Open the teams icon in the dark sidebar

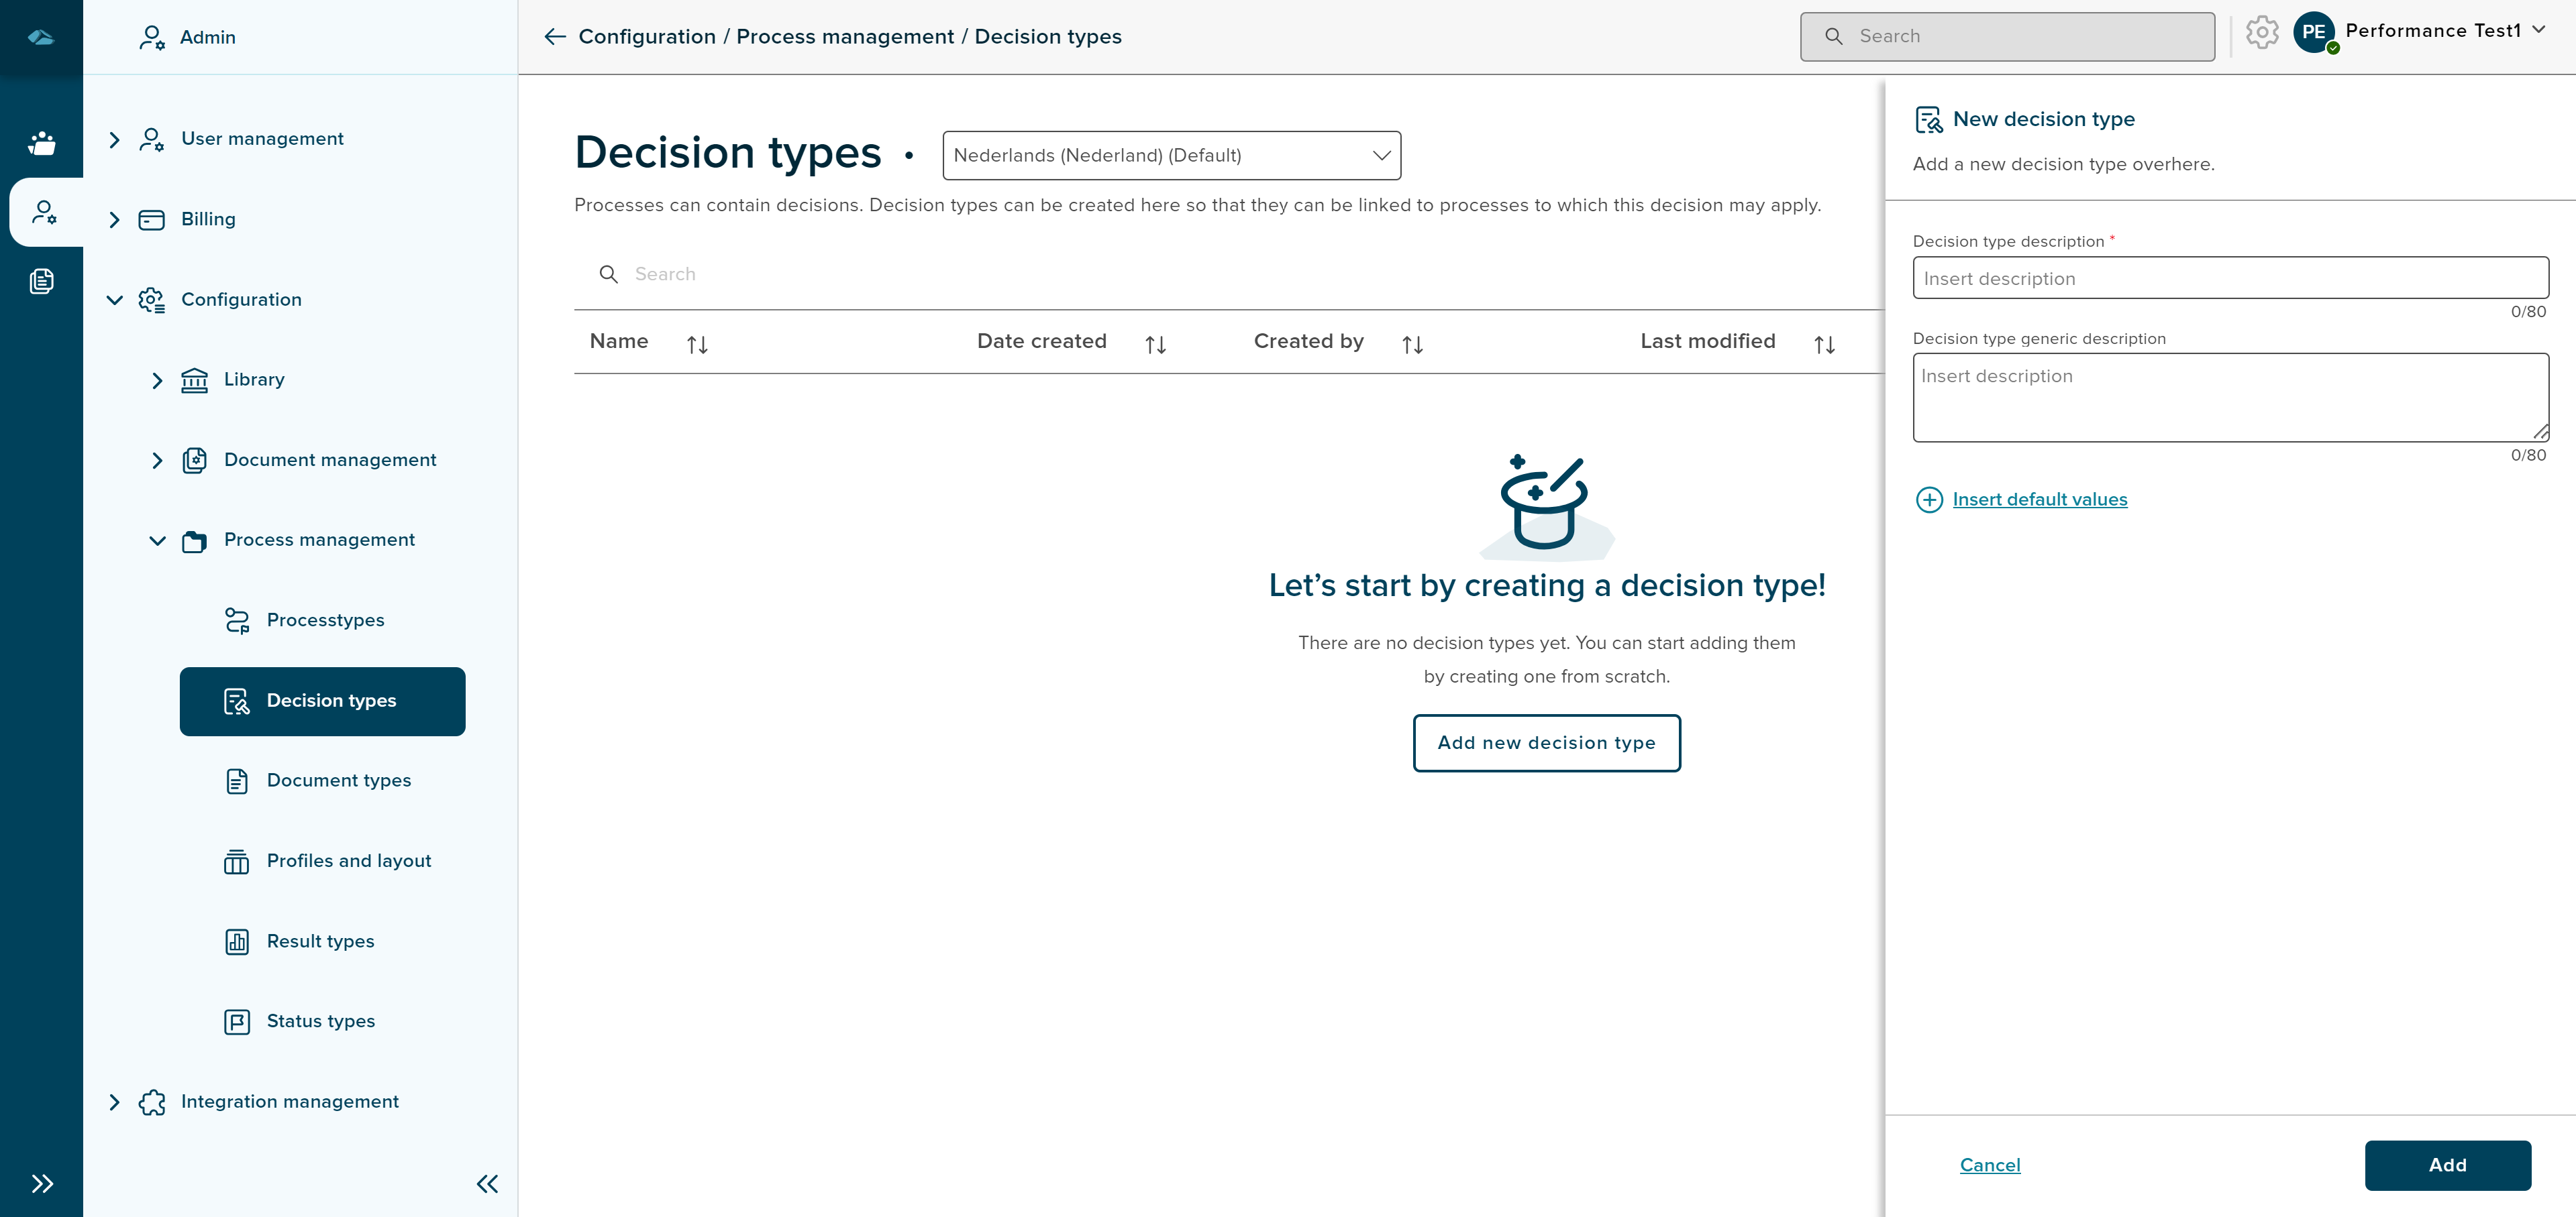click(42, 143)
